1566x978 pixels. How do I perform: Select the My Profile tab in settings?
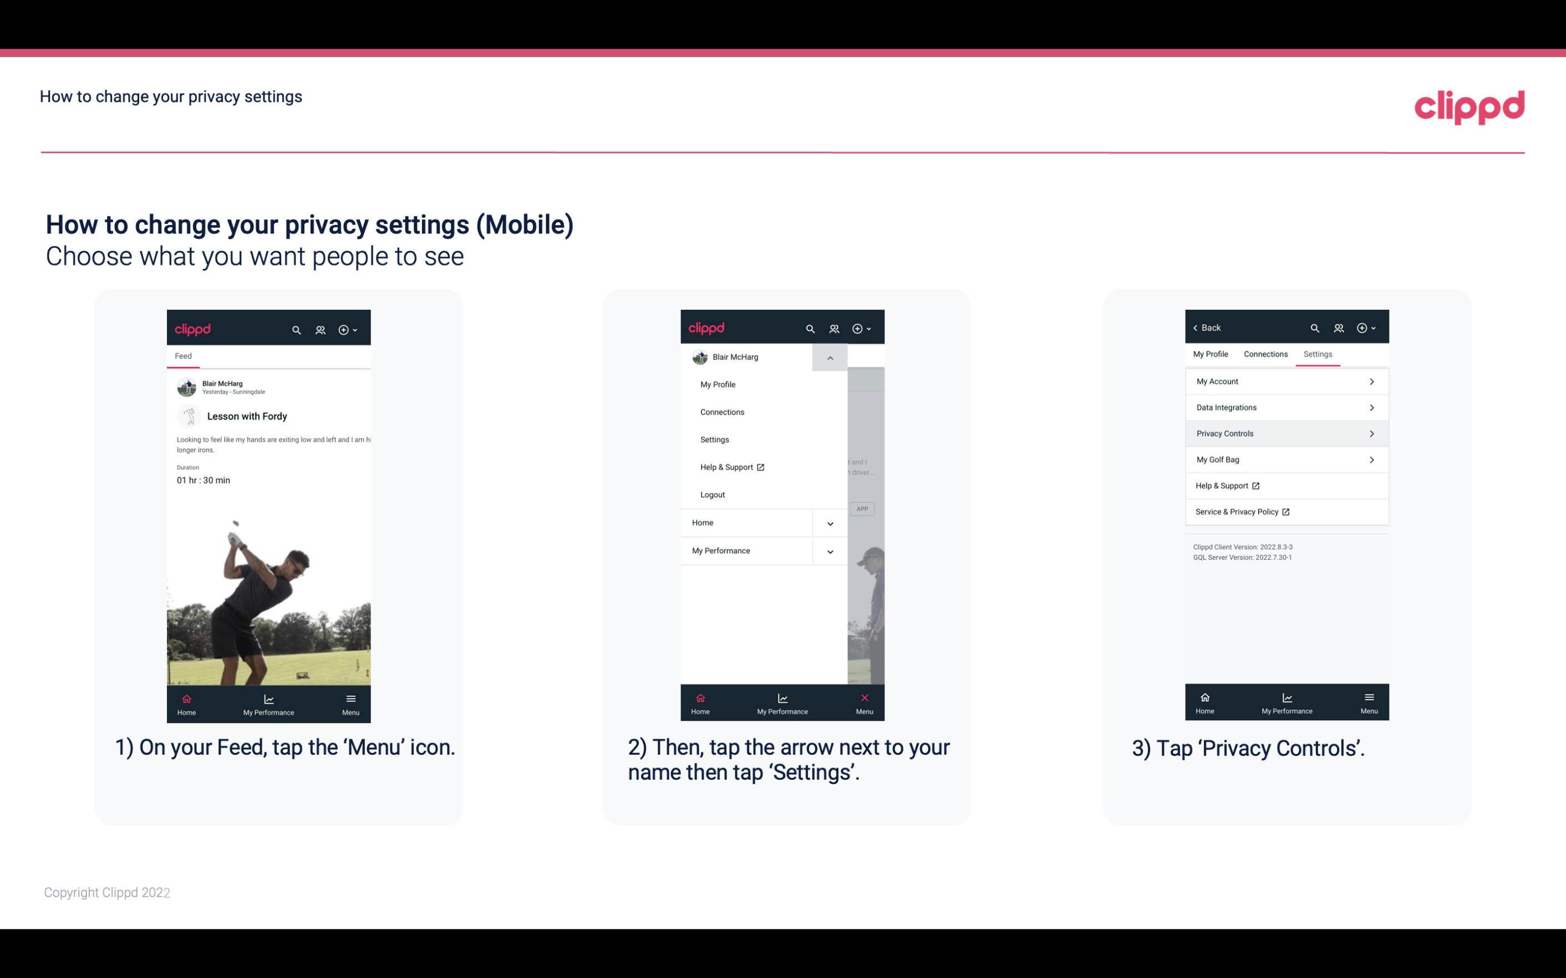pos(1211,354)
